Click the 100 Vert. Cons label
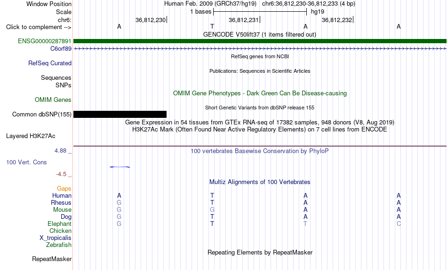447x270 pixels. pyautogui.click(x=26, y=162)
